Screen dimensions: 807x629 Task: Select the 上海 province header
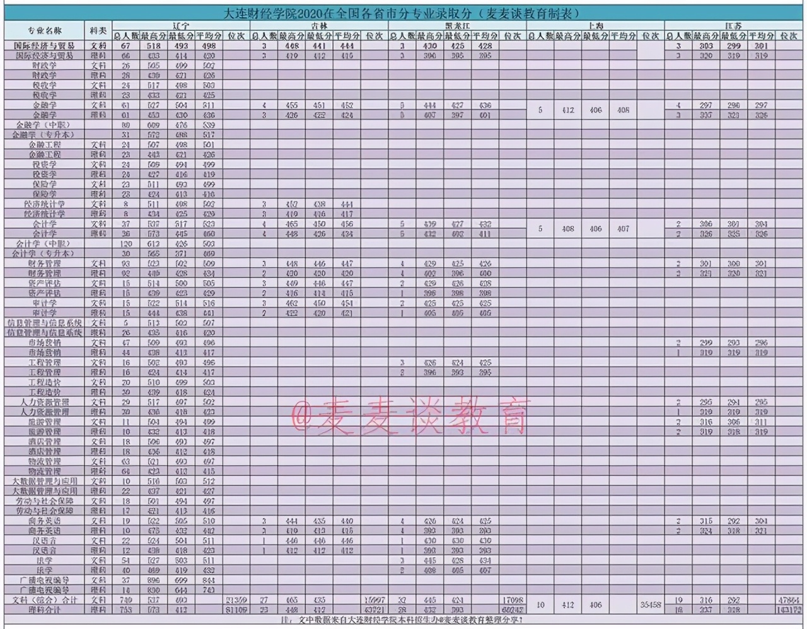(x=595, y=26)
